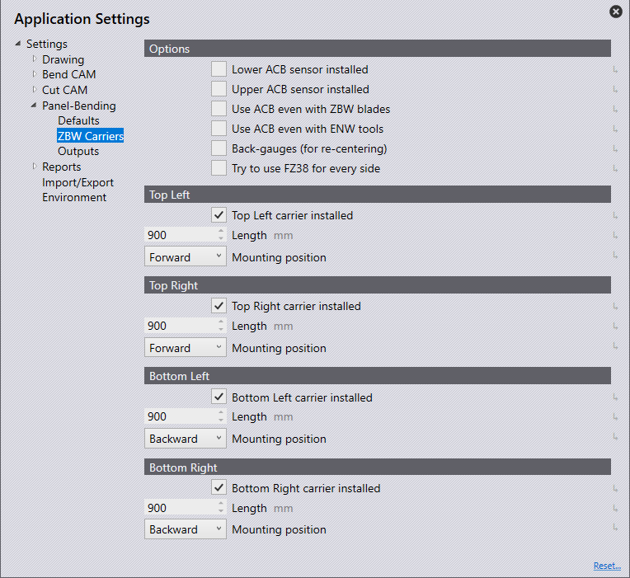Open Top Left Mounting position dropdown
The image size is (630, 578).
tap(185, 257)
